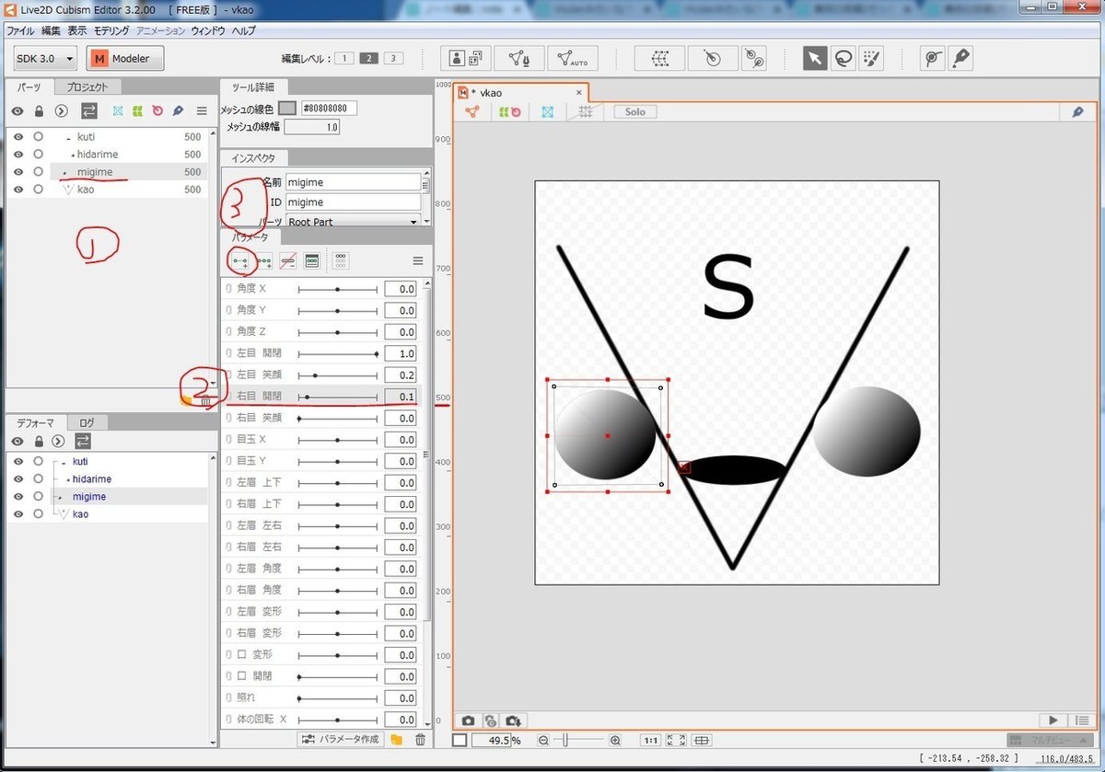Click the 名前 field containing migime
Viewport: 1105px width, 772px height.
[x=353, y=182]
